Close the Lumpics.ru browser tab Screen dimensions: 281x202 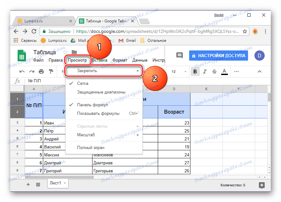tap(71, 21)
